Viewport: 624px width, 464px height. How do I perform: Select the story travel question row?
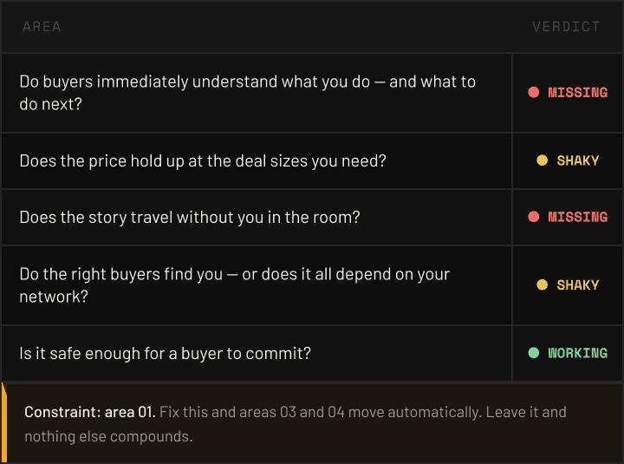pyautogui.click(x=189, y=217)
